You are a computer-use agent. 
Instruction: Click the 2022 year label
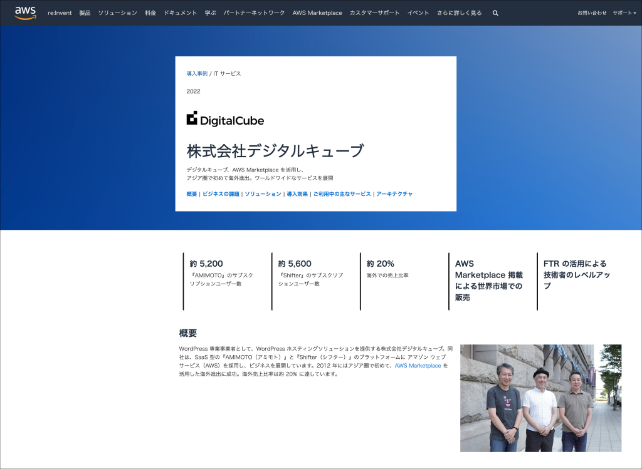pos(193,91)
